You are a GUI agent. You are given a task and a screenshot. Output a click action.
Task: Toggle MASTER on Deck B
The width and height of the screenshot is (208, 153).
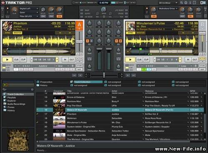[140, 33]
